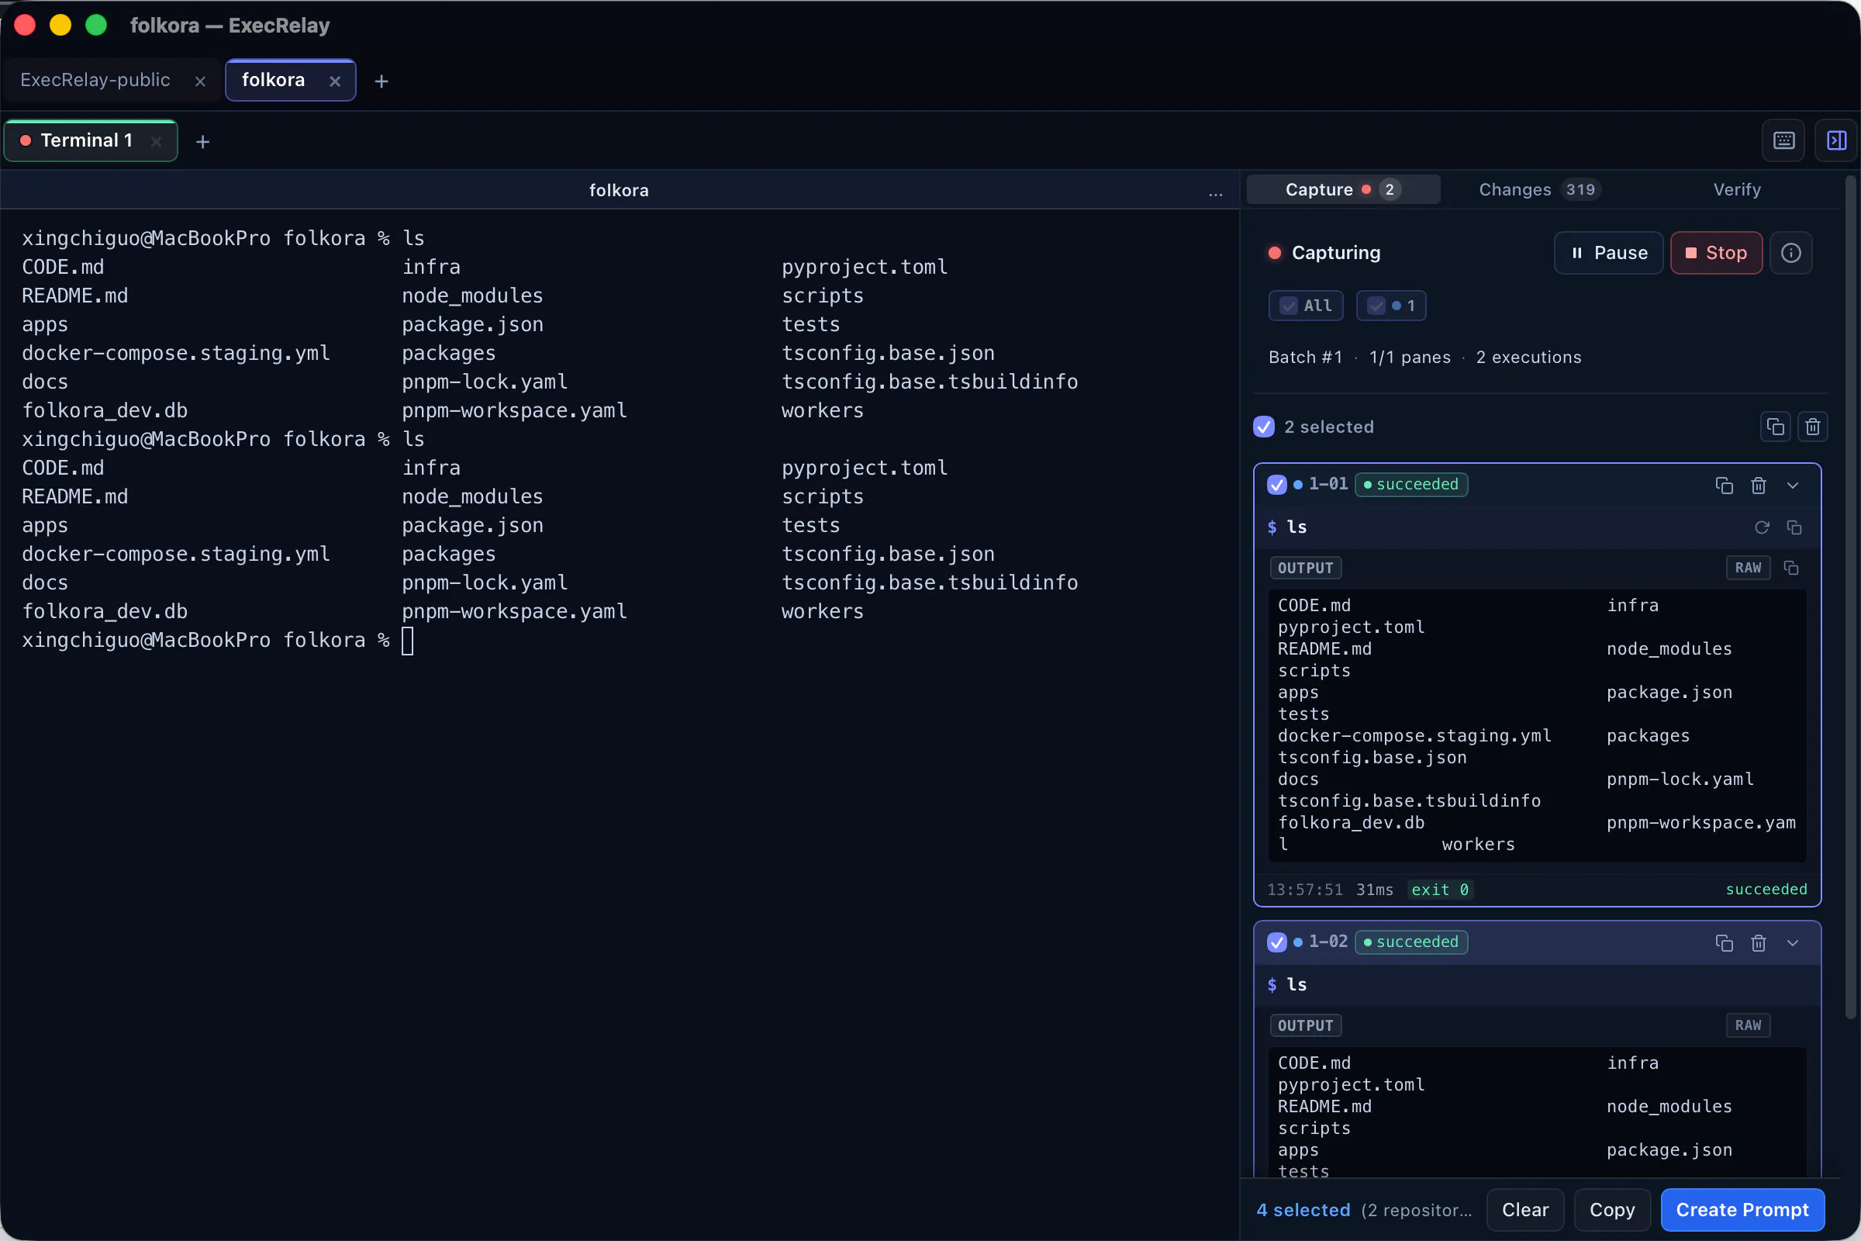
Task: Delete execution 1-01 with trash icon
Action: (x=1758, y=486)
